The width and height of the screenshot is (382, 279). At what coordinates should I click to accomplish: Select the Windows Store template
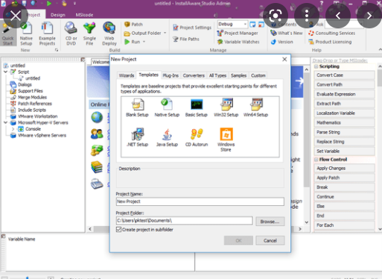point(226,139)
